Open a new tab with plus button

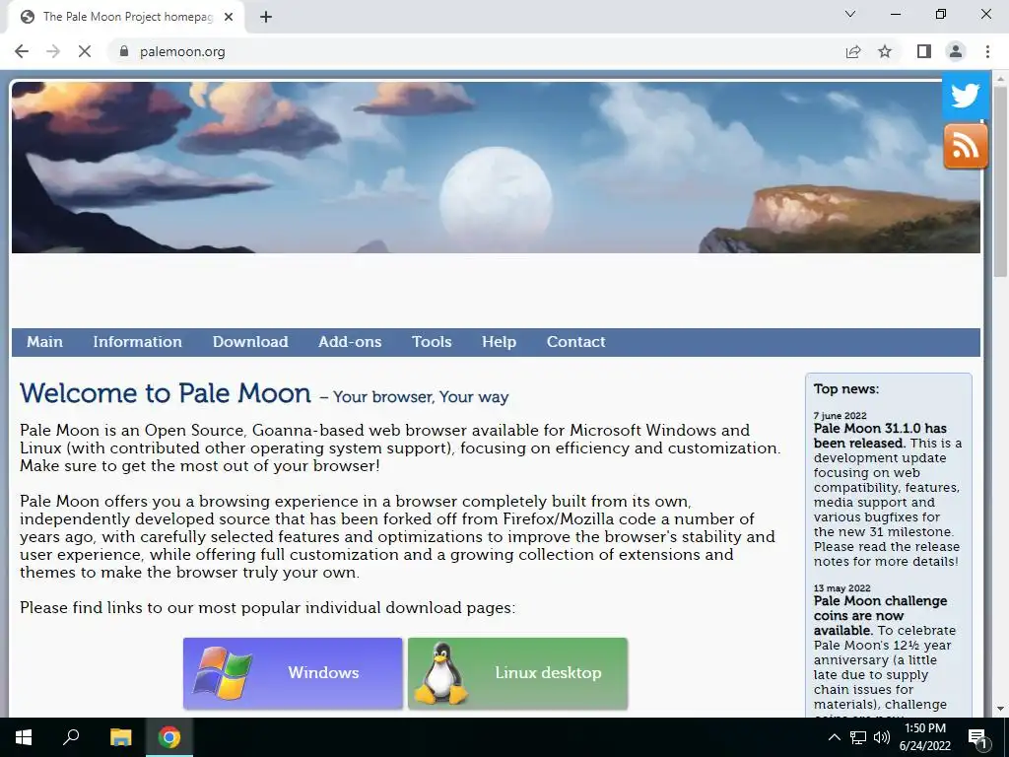[x=266, y=17]
